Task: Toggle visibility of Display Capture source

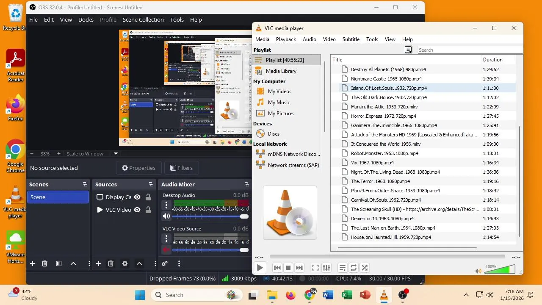Action: 137,197
